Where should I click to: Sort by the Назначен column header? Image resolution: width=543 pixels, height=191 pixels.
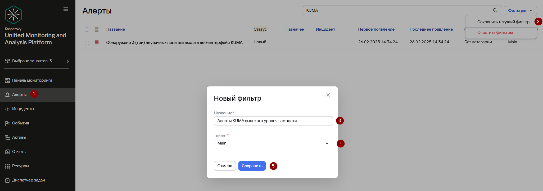[295, 29]
